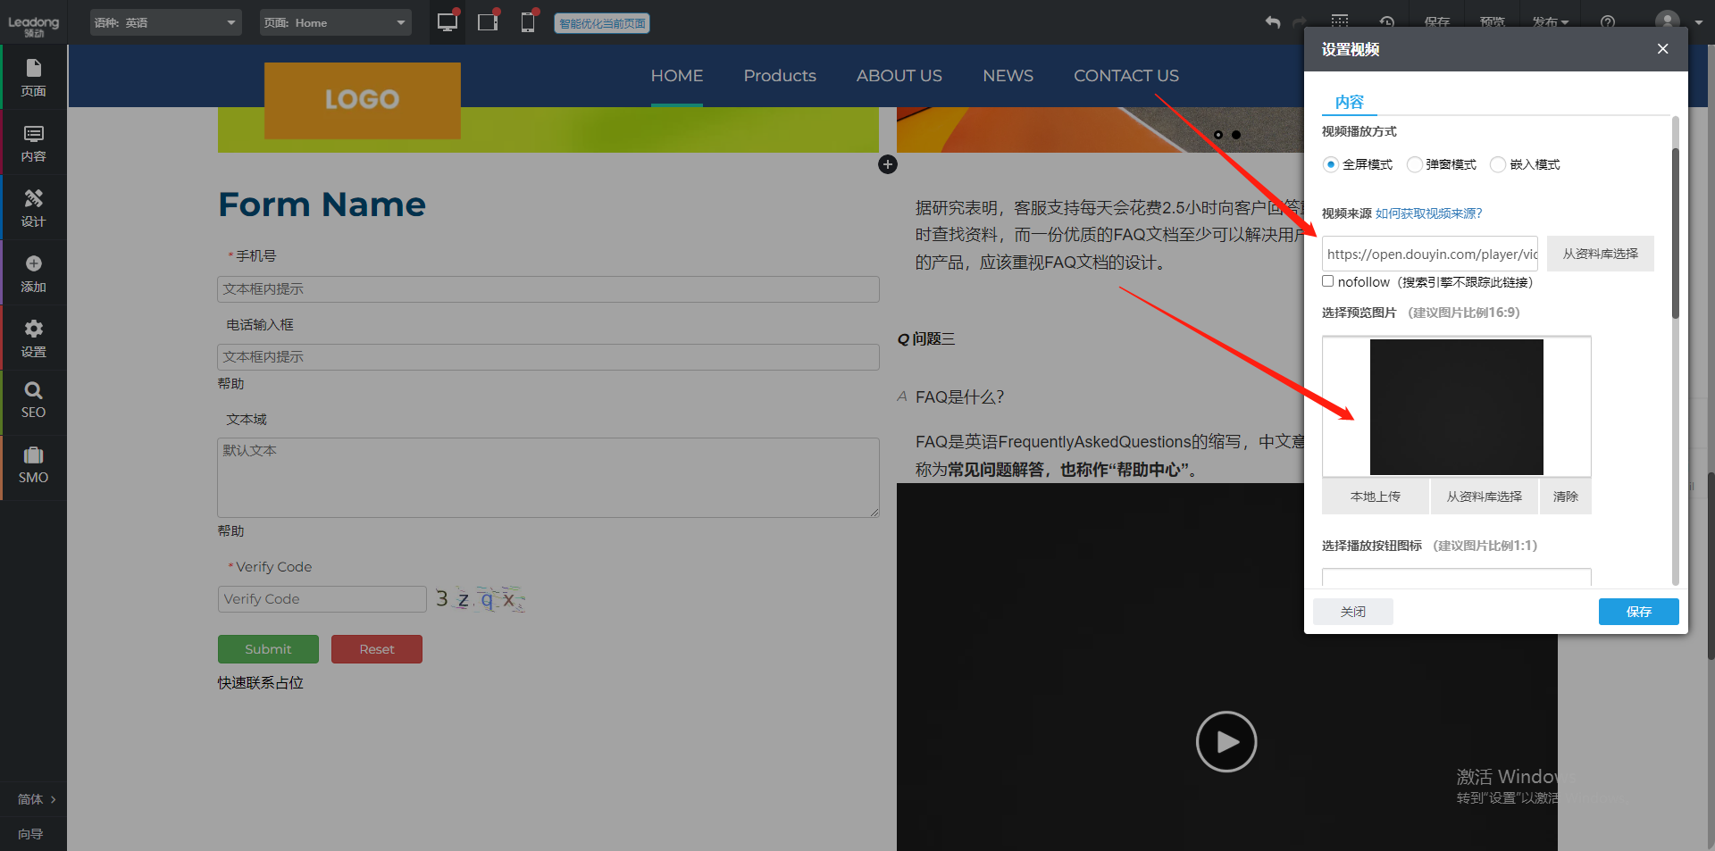Expand the 页面 Home page selector
Viewport: 1715px width, 851px height.
click(335, 21)
